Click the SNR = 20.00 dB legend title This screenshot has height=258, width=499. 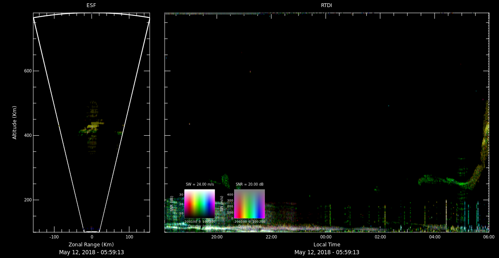tap(249, 184)
